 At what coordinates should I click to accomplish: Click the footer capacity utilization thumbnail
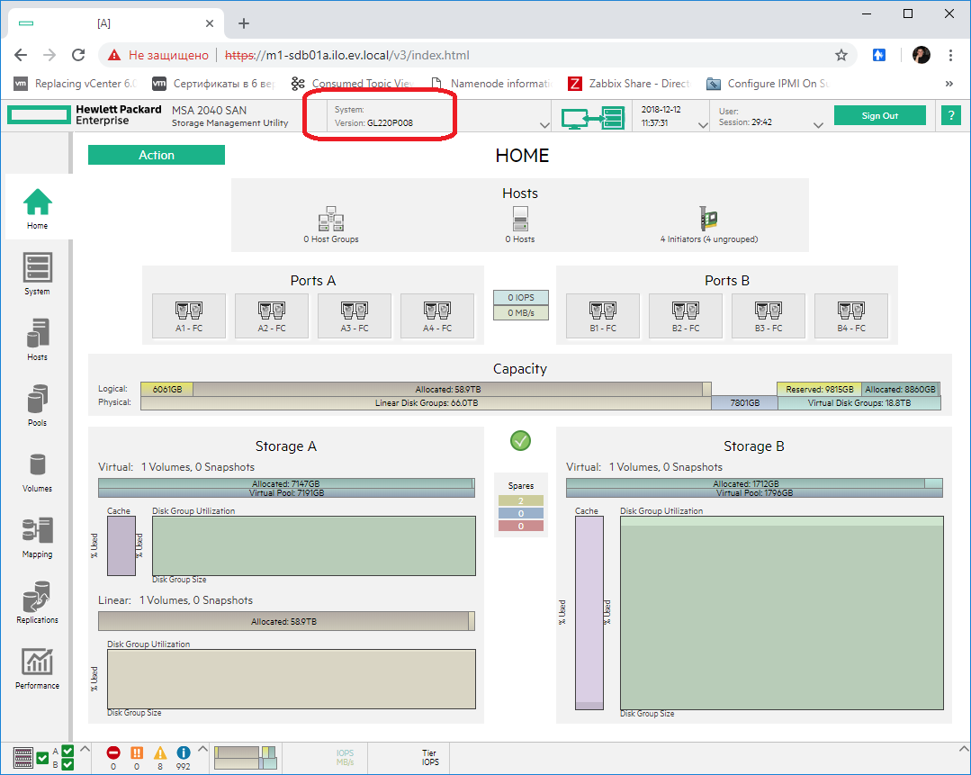tap(246, 758)
